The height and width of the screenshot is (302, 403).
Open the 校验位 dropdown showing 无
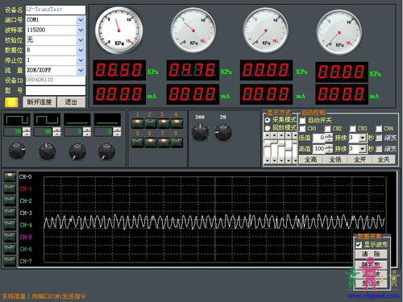click(81, 40)
